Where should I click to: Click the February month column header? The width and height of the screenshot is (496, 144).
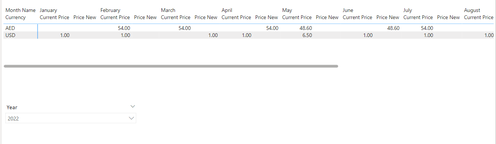(x=110, y=10)
